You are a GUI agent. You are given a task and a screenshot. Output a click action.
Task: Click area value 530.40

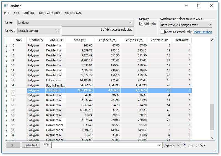coord(80,125)
